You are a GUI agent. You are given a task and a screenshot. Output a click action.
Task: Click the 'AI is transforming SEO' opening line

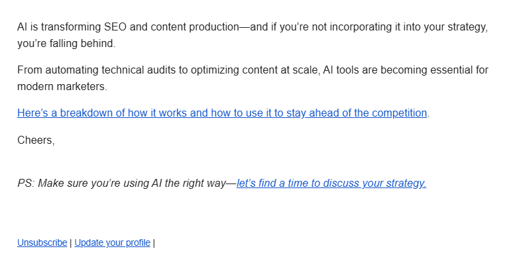click(x=253, y=27)
